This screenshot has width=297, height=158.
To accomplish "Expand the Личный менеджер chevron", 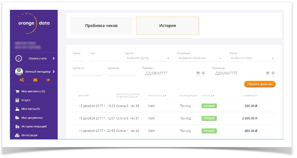I will tap(54, 71).
